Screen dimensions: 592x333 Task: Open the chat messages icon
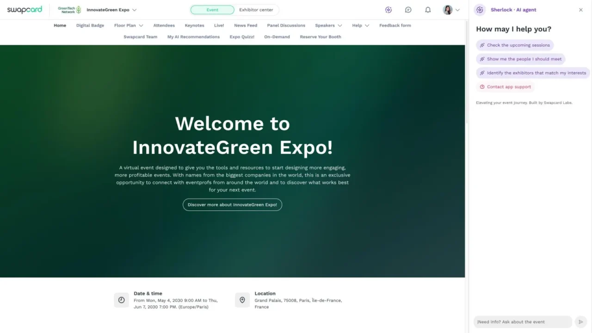(x=408, y=10)
